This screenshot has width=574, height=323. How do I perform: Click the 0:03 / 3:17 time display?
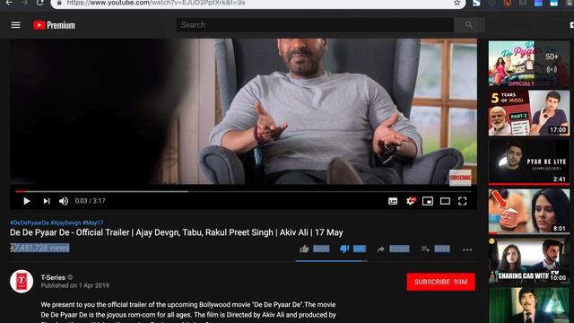90,201
